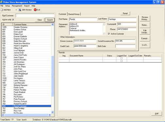The height and width of the screenshot is (122, 165).
Task: Open Review History dialog
Action: point(145,18)
